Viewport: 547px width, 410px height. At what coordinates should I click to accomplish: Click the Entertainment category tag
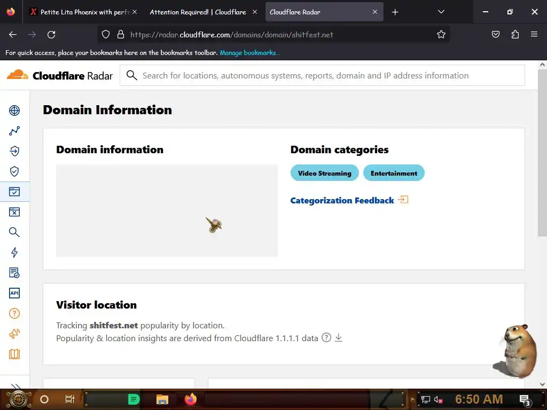click(394, 173)
